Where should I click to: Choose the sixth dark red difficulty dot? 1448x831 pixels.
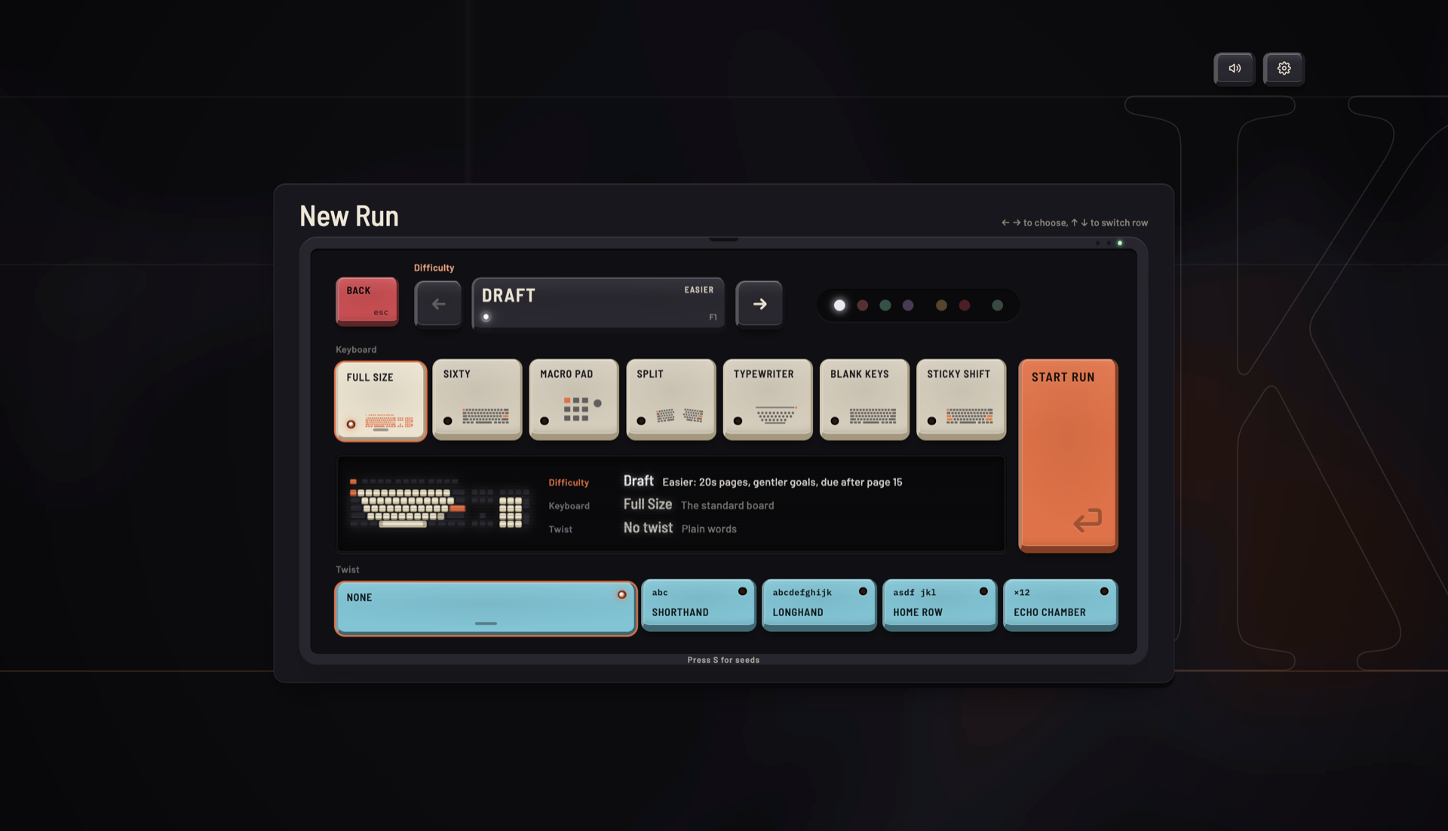965,305
